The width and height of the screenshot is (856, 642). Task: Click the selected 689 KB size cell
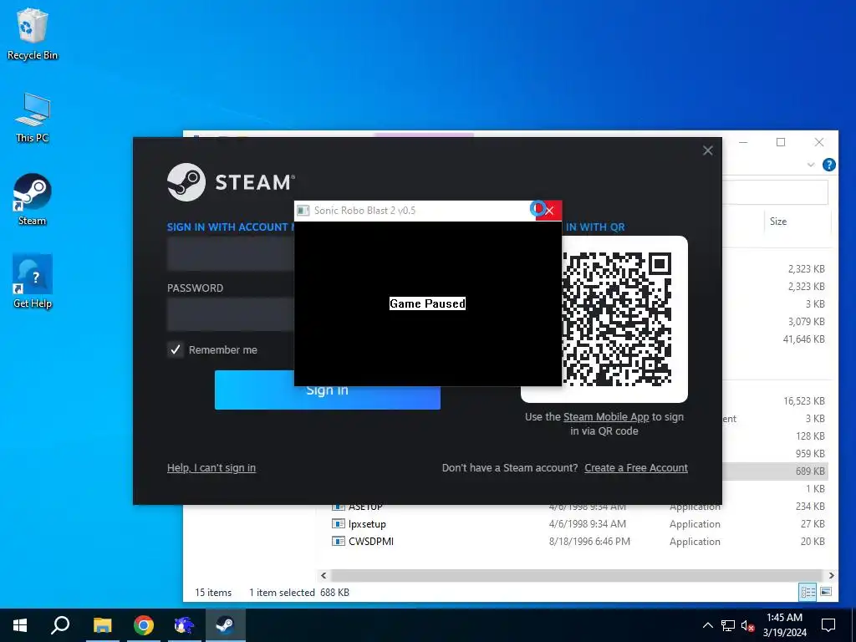pyautogui.click(x=809, y=471)
